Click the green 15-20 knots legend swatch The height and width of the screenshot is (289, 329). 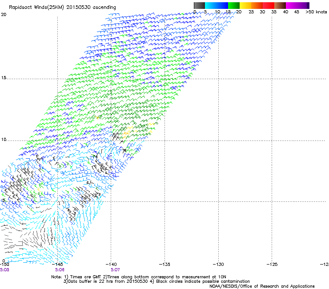pos(234,5)
